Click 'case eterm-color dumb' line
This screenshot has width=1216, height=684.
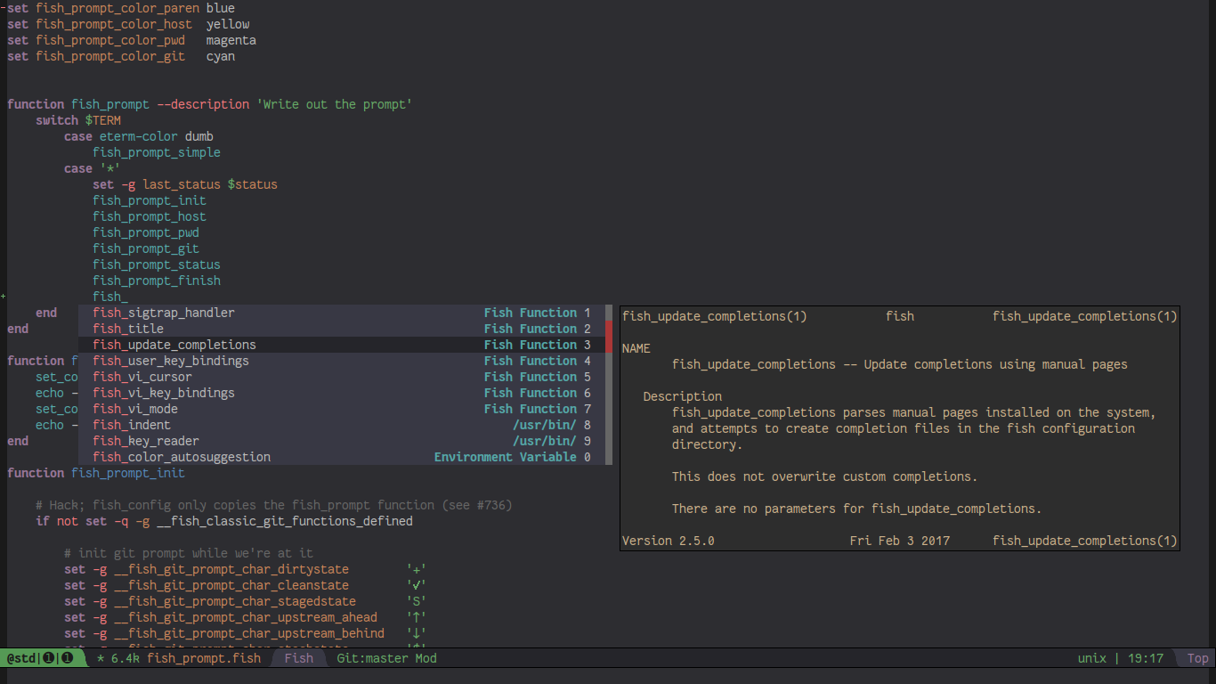139,136
